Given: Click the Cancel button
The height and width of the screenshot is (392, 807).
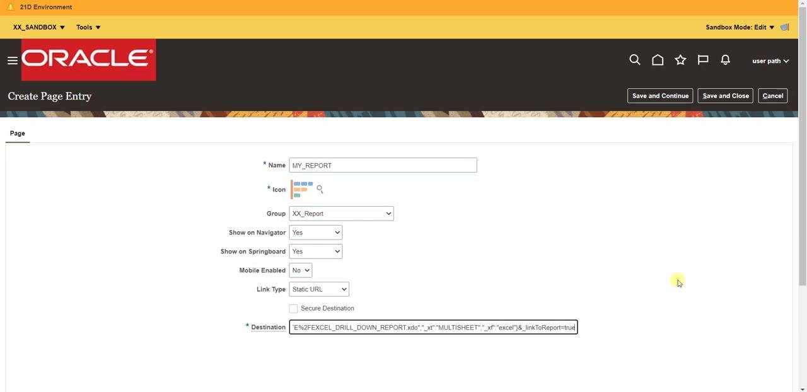Looking at the screenshot, I should (772, 96).
